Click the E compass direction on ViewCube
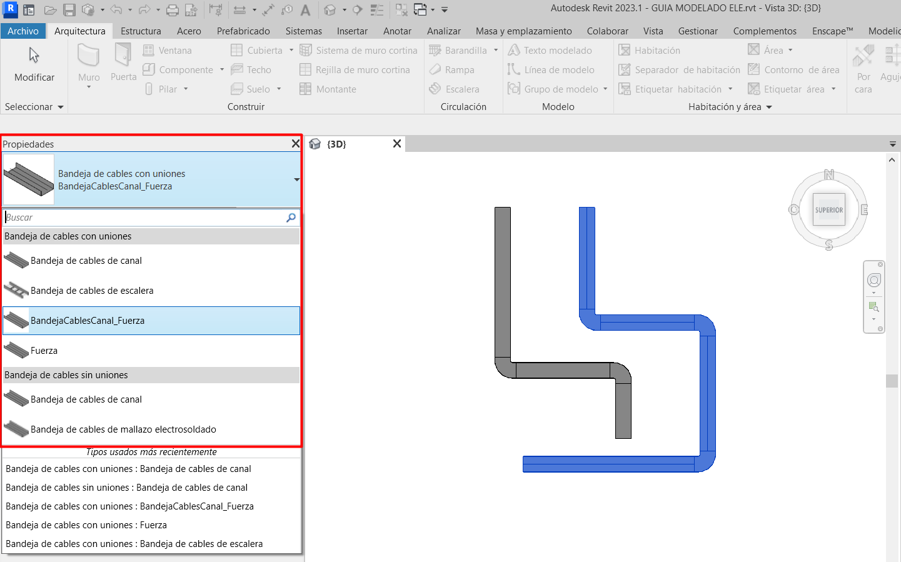Image resolution: width=901 pixels, height=562 pixels. coord(865,210)
